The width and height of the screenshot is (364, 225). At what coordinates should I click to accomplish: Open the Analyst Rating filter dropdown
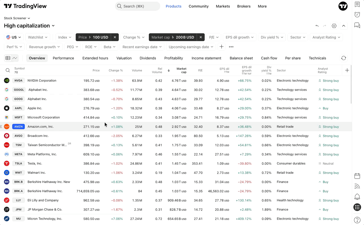click(326, 37)
